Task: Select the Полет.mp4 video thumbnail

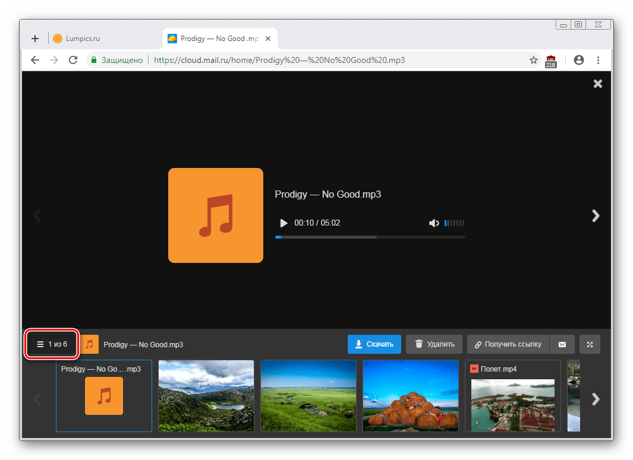Action: (x=512, y=396)
